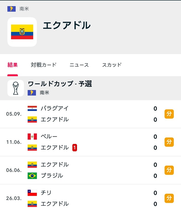
Task: Tap the large Ecuador flag team logo
Action: [22, 32]
